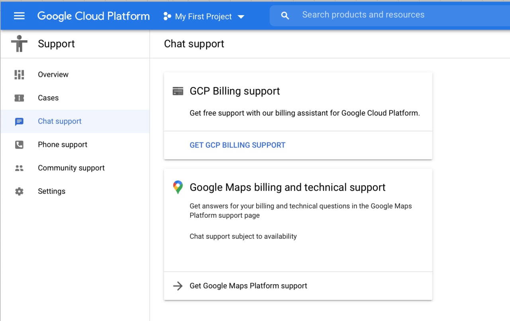Click 'Get answers for your billing and technical questions' text
This screenshot has height=321, width=510.
(x=301, y=211)
